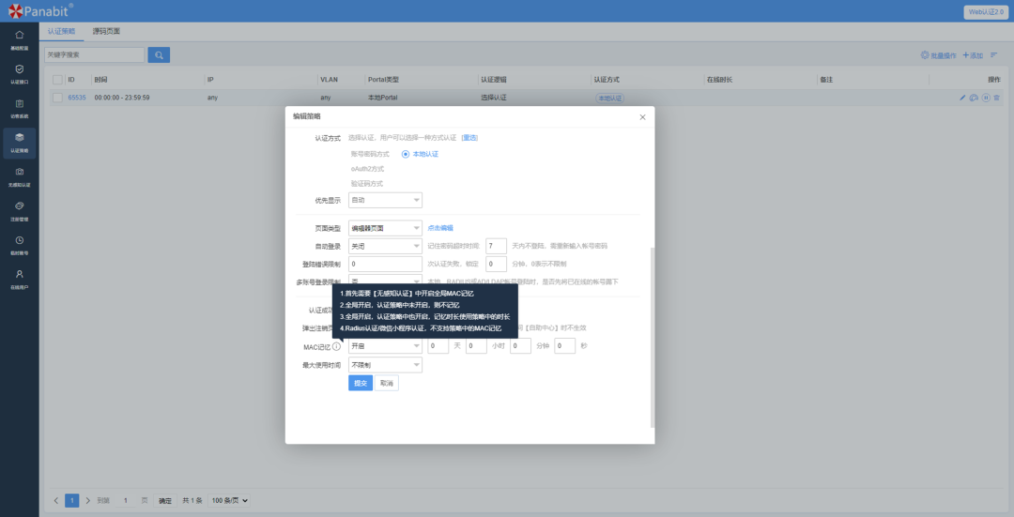Click the Panabit logo
The height and width of the screenshot is (517, 1014).
[x=38, y=11]
